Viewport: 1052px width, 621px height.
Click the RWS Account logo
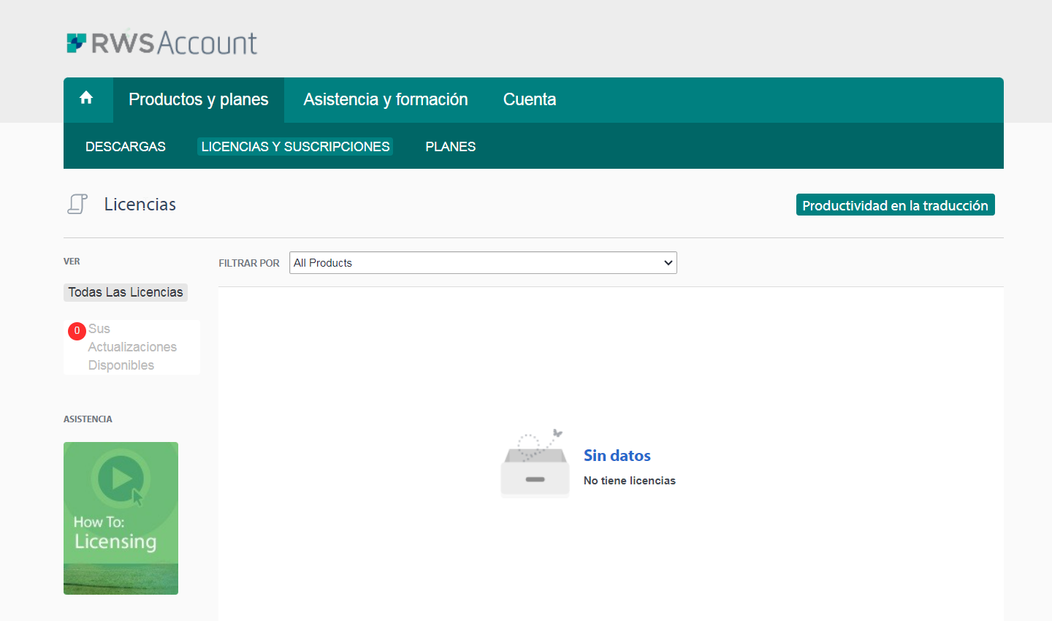tap(161, 43)
